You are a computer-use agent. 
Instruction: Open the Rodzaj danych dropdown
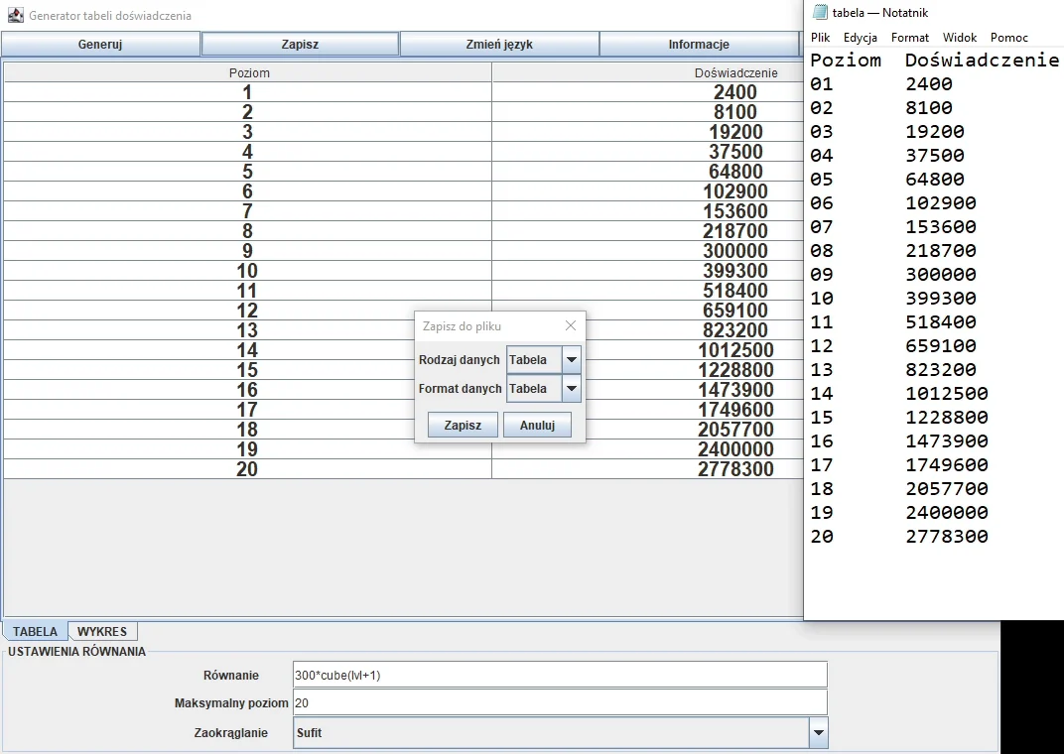[571, 359]
